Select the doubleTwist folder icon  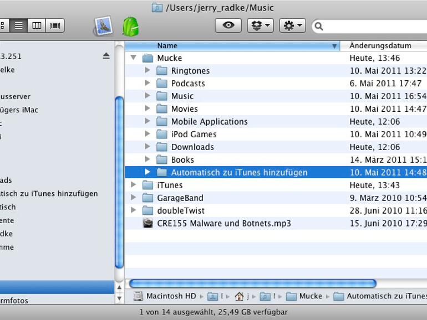point(148,211)
